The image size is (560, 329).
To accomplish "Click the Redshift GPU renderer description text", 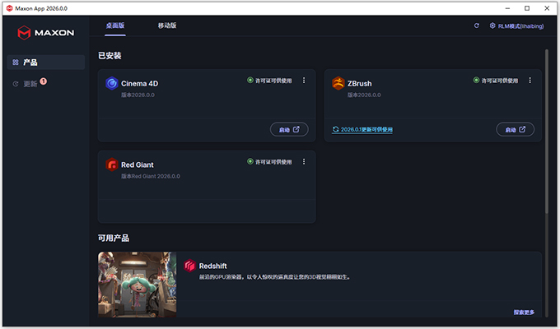I will 275,277.
